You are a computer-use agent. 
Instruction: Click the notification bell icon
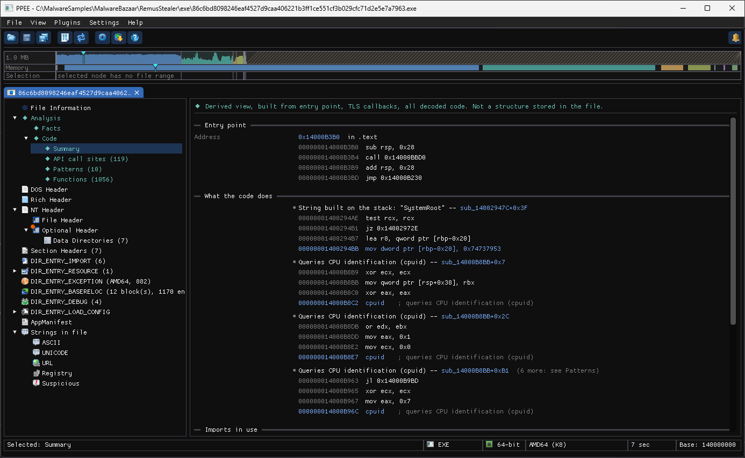735,38
